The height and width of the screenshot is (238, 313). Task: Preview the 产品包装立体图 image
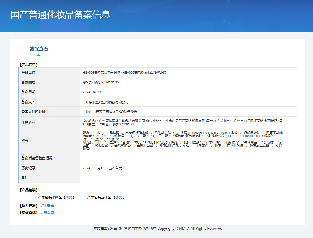pos(119,197)
